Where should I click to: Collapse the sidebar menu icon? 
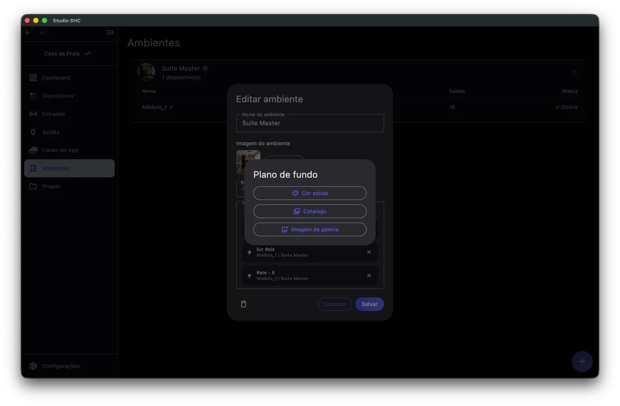[x=110, y=32]
